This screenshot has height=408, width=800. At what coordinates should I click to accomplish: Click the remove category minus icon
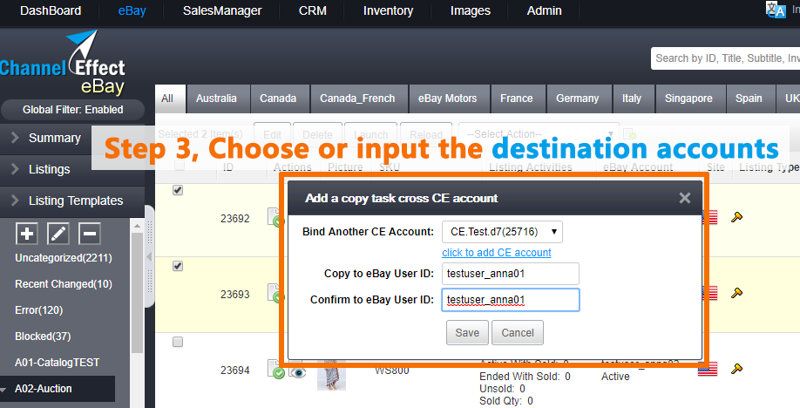coord(89,234)
